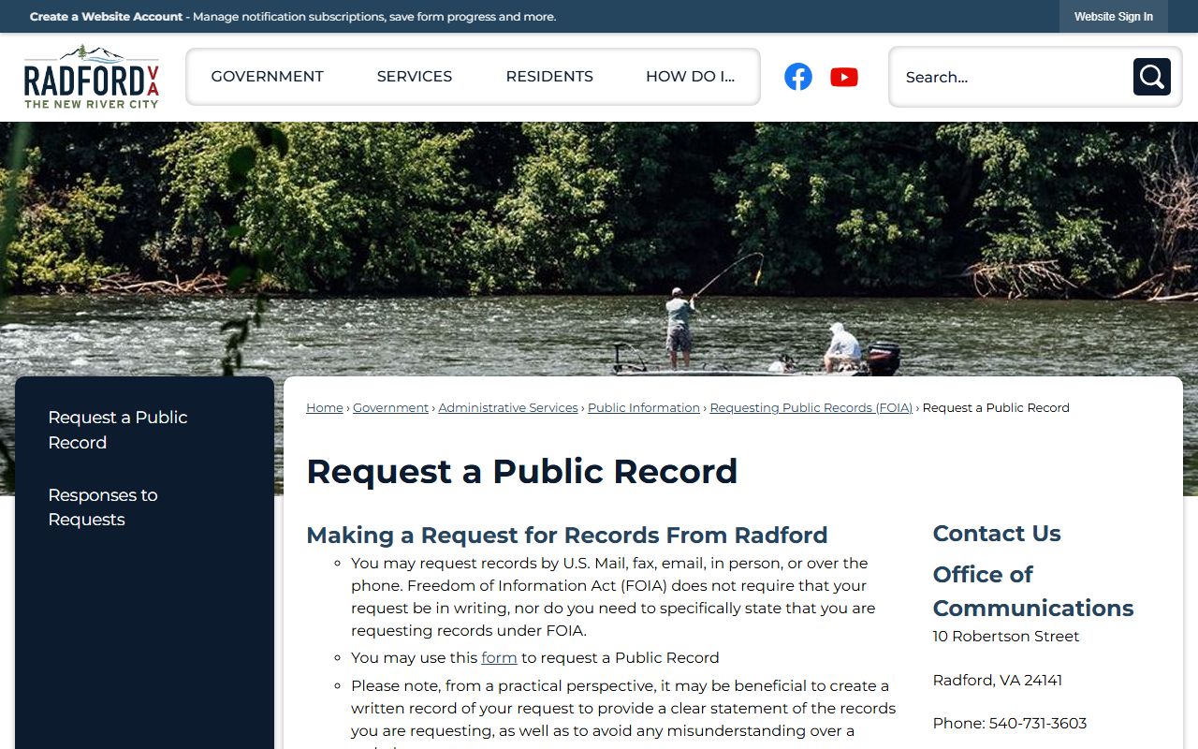The image size is (1198, 749).
Task: Click the Contact Us heading
Action: pyautogui.click(x=997, y=534)
